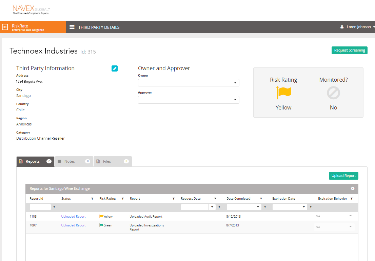The width and height of the screenshot is (375, 261).
Task: Click the Expiration Behavior filter icon
Action: click(x=352, y=199)
